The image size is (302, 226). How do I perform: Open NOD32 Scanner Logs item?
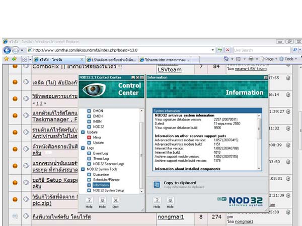pyautogui.click(x=108, y=164)
